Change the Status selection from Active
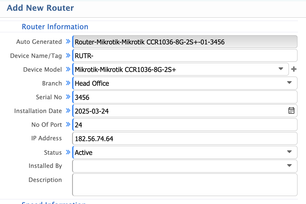The width and height of the screenshot is (306, 204). pos(289,152)
